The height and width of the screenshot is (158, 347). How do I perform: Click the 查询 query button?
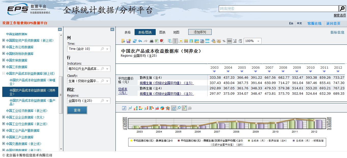pos(77,110)
